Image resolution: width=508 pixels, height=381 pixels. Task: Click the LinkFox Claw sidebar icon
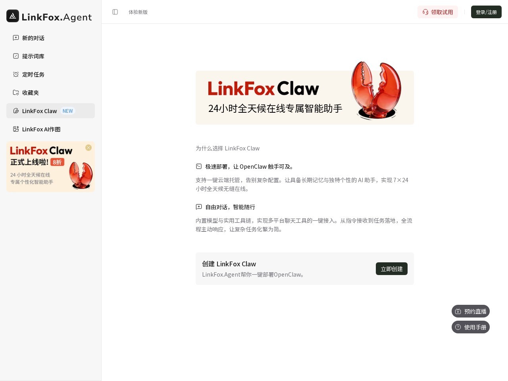[x=16, y=111]
